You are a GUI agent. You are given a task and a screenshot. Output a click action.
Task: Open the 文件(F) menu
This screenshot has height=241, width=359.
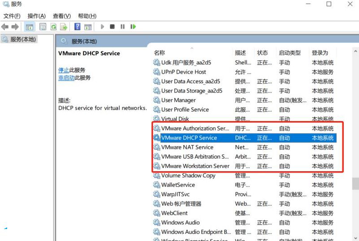[x=12, y=16]
